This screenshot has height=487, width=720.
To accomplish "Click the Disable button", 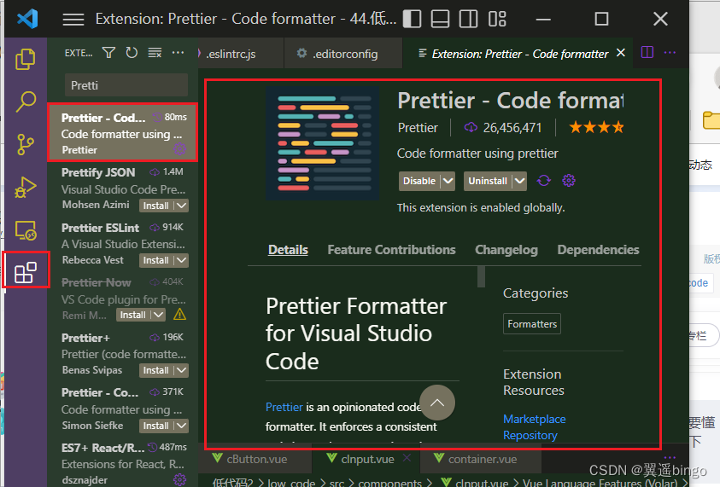I will (419, 181).
